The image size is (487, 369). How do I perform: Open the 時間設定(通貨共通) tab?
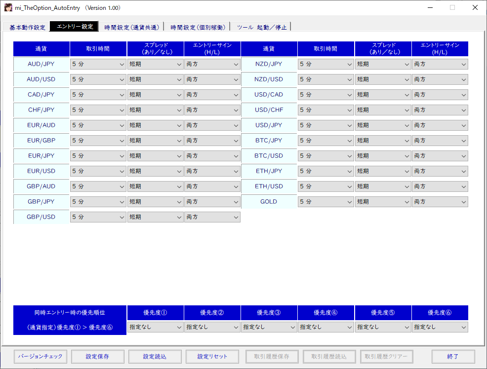132,27
